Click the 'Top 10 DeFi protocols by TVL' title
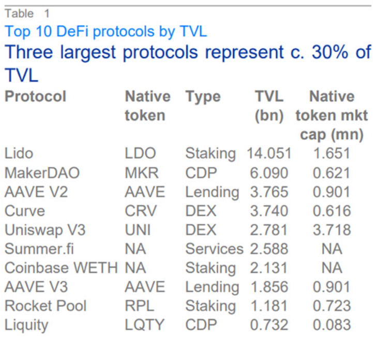This screenshot has height=343, width=378. [x=105, y=32]
